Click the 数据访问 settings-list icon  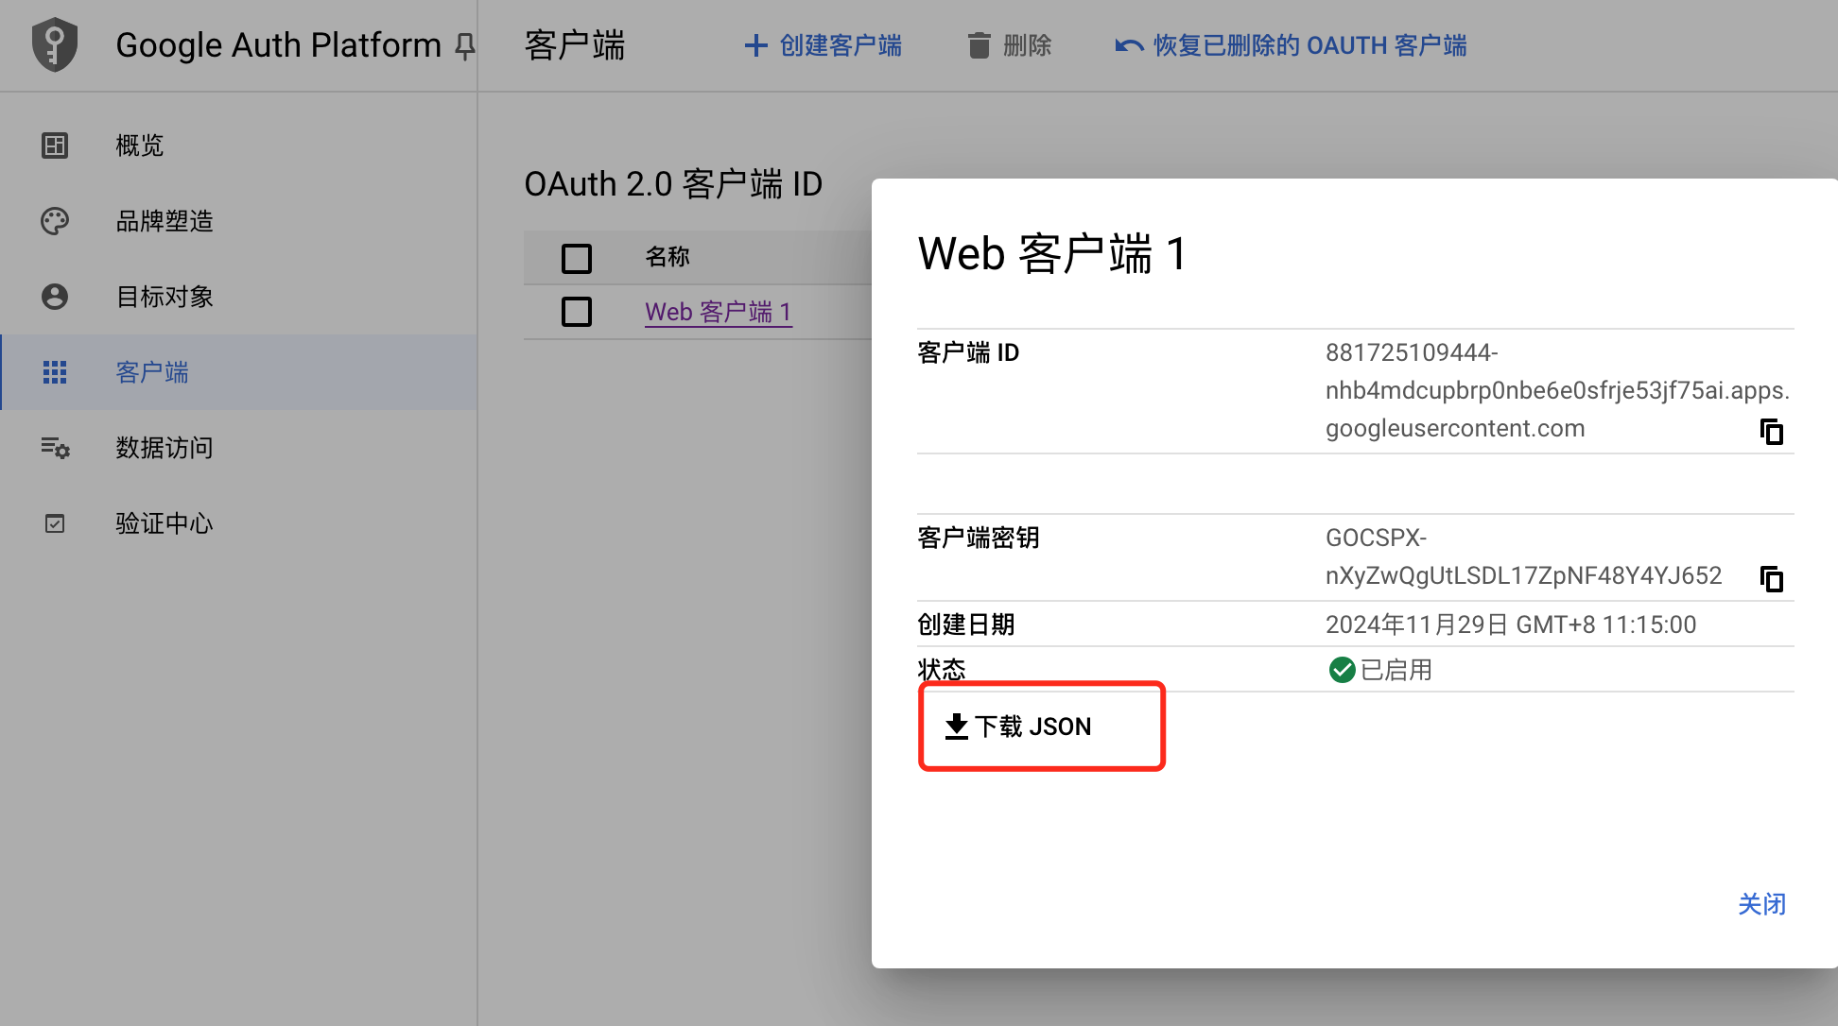pos(55,448)
